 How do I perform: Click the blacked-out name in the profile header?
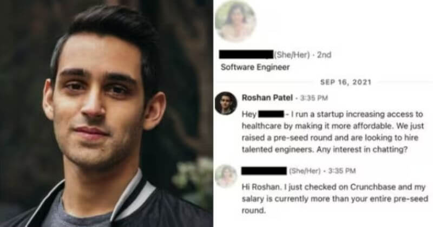click(x=246, y=55)
